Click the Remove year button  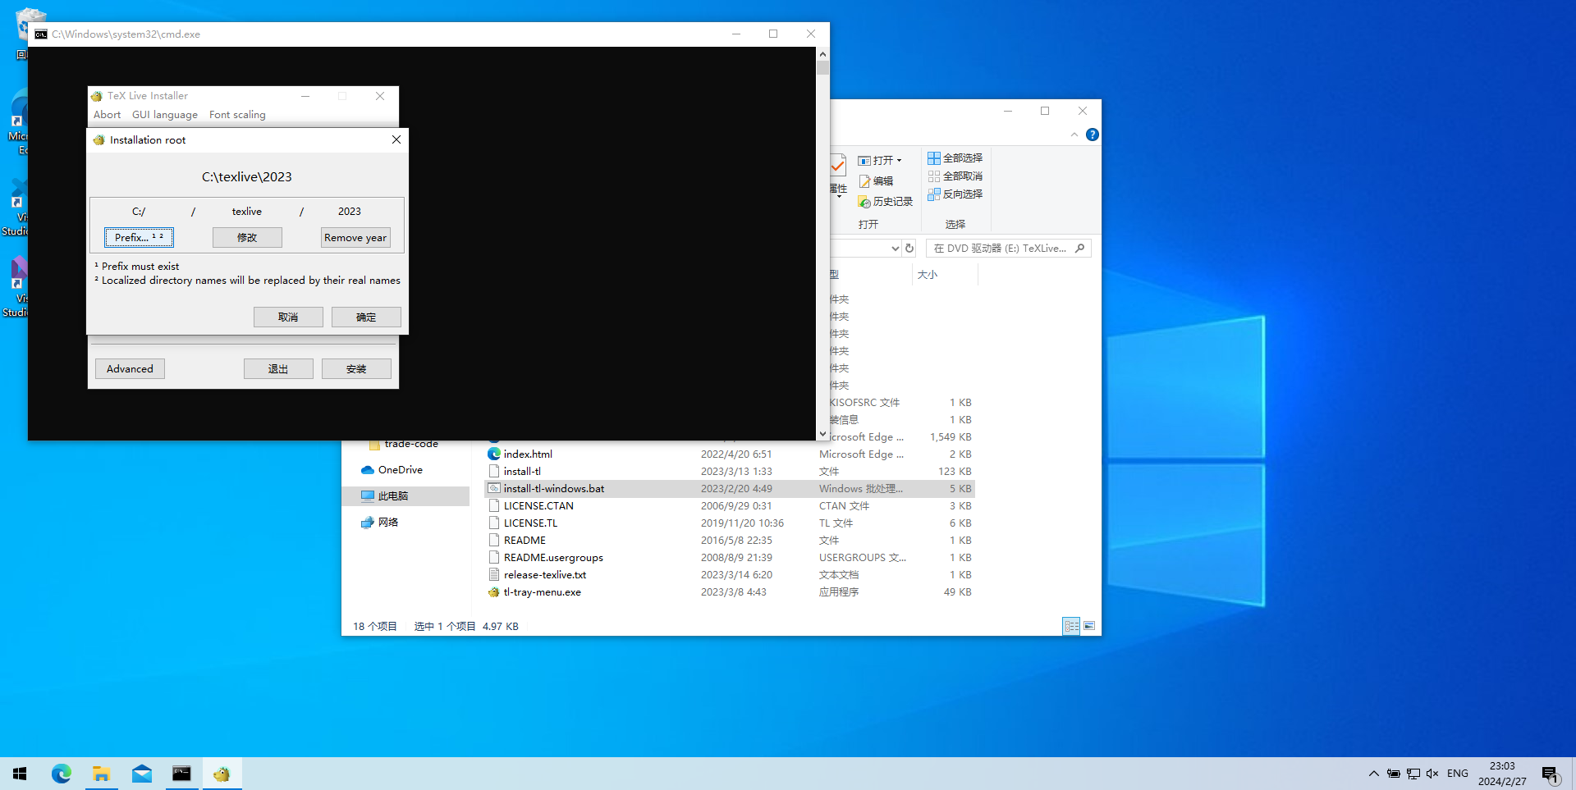pos(355,237)
